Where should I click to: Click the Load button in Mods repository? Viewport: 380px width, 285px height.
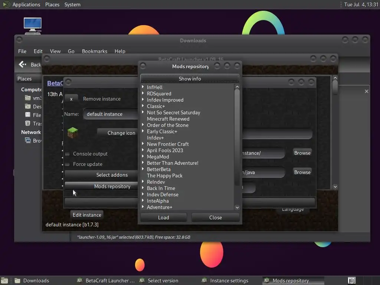(164, 217)
